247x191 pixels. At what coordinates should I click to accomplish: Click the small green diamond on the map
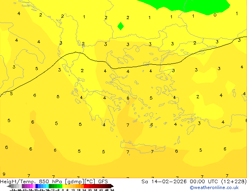[x=121, y=26]
